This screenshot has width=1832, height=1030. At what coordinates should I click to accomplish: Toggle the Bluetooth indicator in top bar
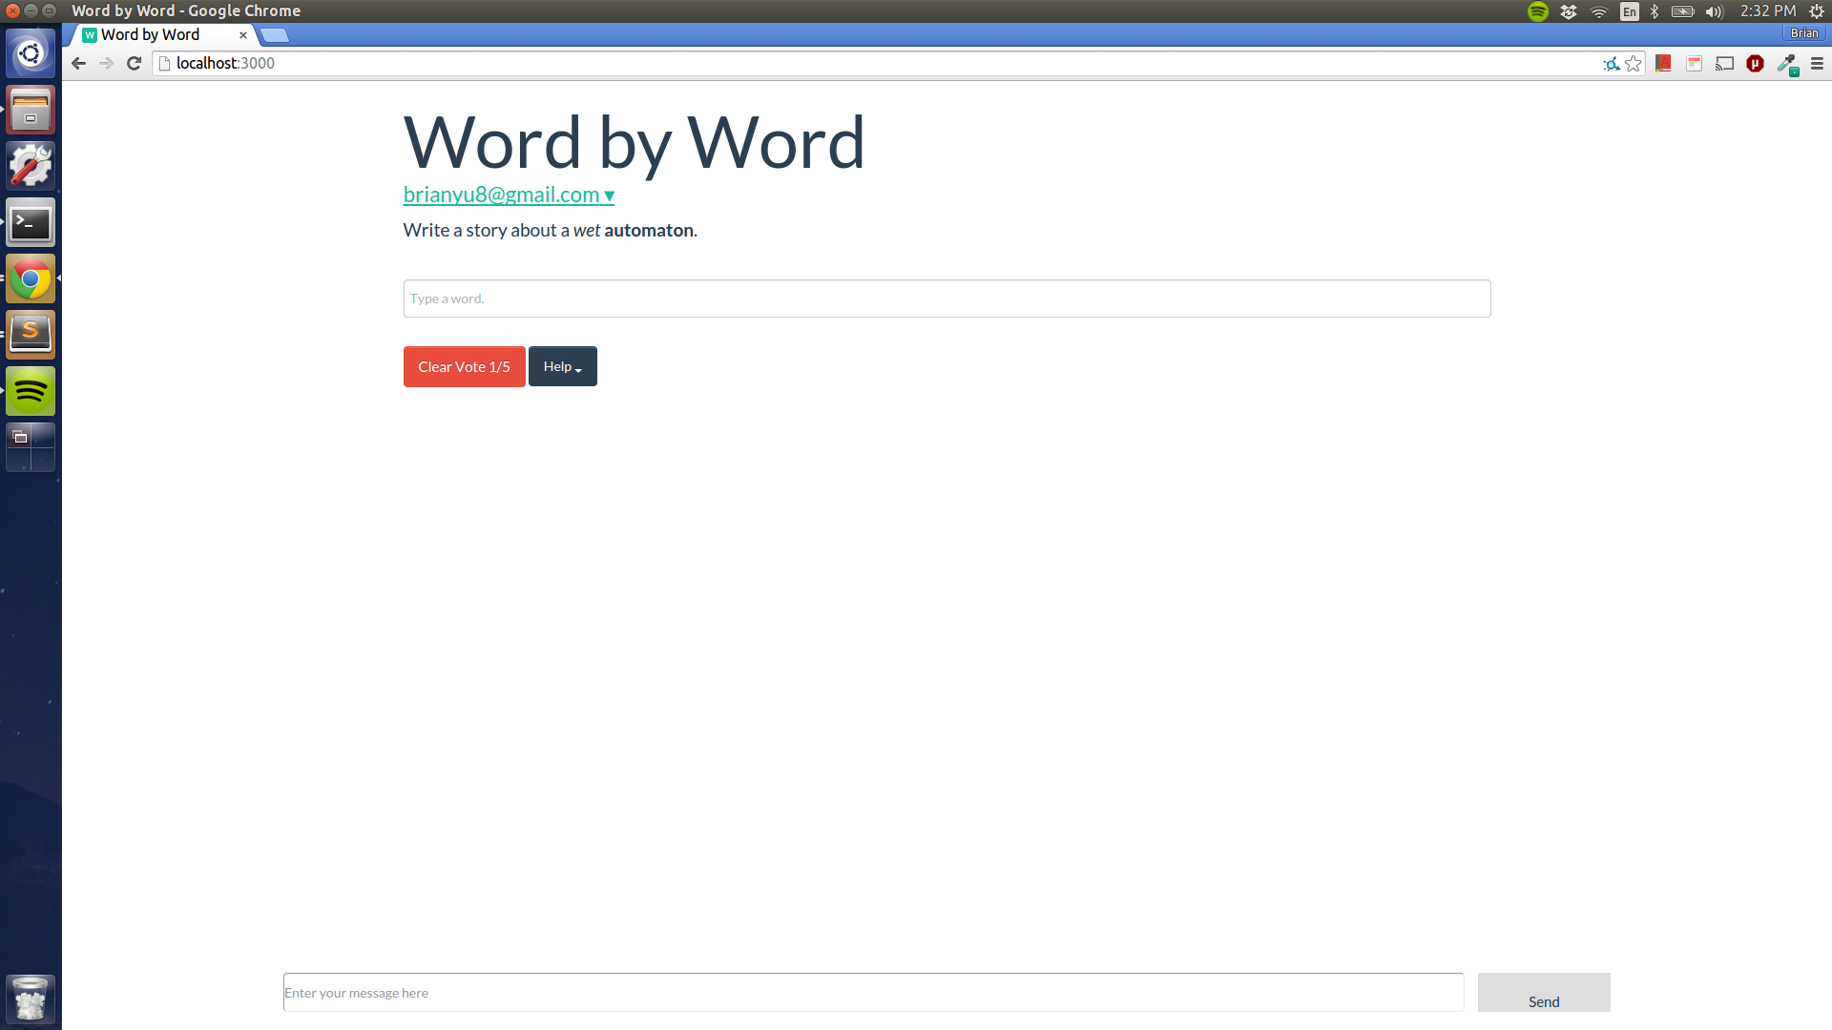tap(1655, 11)
